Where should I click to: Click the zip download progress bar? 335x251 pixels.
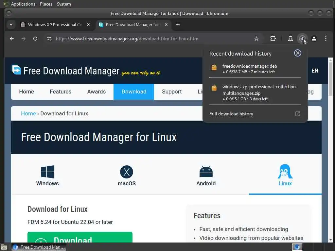click(x=255, y=105)
